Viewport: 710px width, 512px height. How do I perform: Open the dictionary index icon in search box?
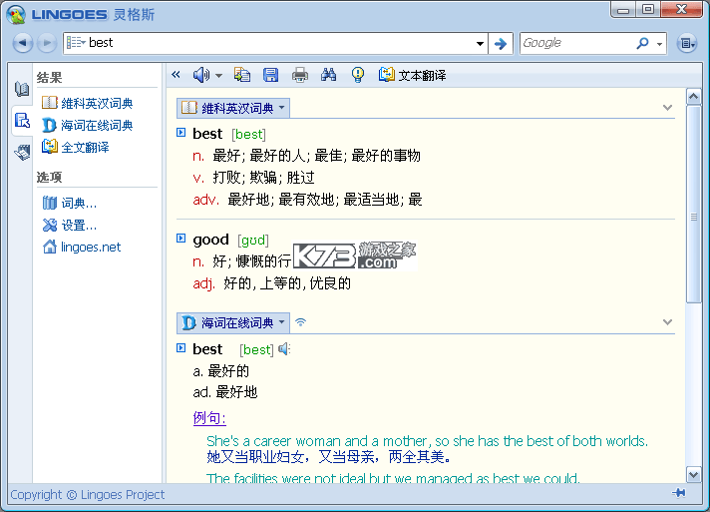pos(76,43)
